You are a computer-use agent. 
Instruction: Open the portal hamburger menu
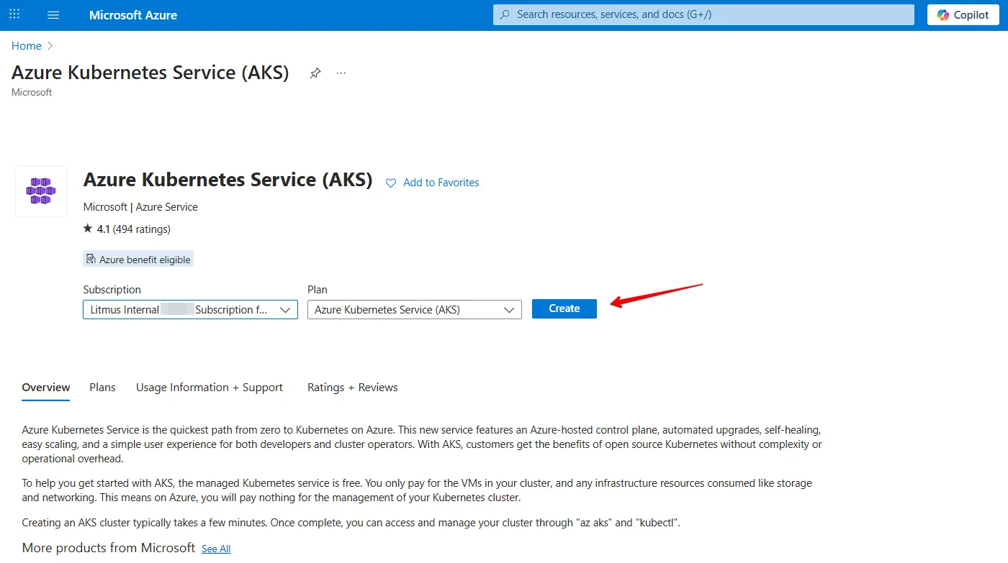click(x=53, y=15)
